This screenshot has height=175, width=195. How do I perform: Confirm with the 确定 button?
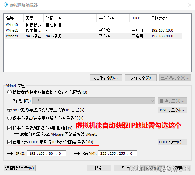coord(99,168)
